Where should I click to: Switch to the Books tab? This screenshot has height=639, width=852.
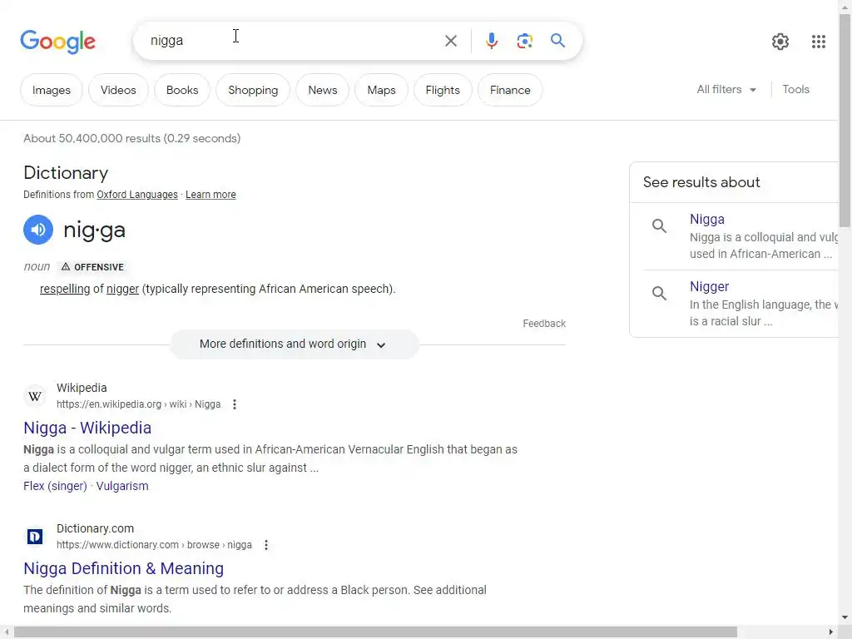(182, 90)
